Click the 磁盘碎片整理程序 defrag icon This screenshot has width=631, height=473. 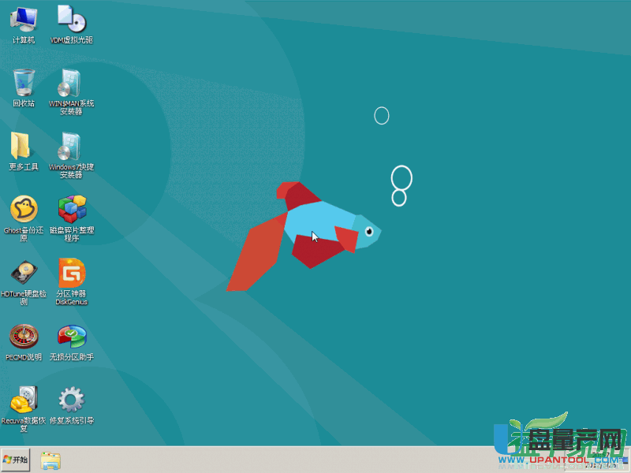pyautogui.click(x=71, y=210)
